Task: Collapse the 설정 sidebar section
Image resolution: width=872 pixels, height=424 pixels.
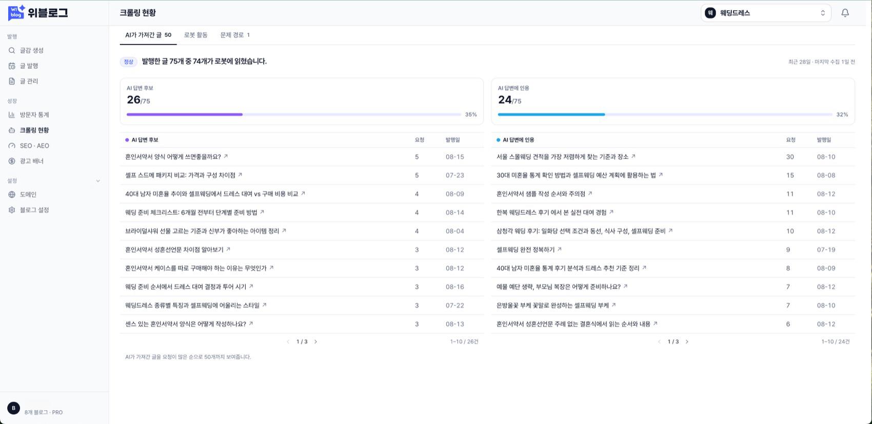Action: pyautogui.click(x=98, y=181)
